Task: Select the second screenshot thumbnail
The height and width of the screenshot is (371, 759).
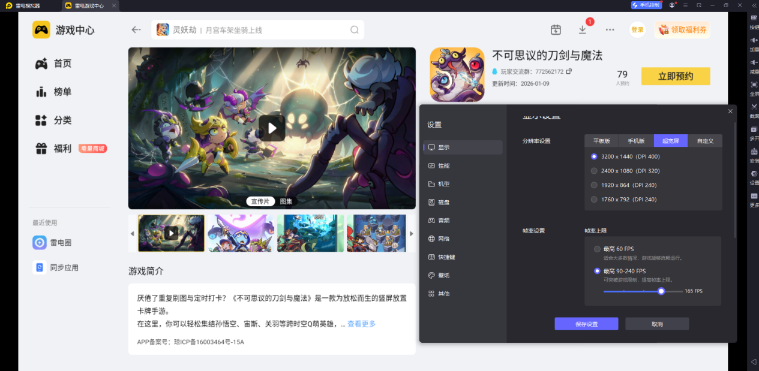Action: coord(241,233)
